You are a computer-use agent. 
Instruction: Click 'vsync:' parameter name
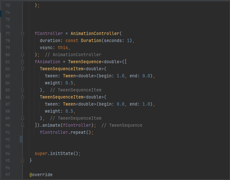(47, 48)
